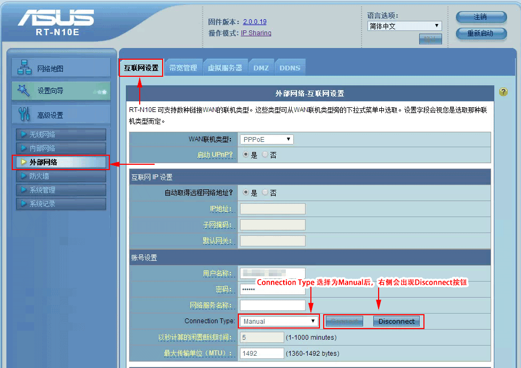
Task: Select 是 for 启动 UPnP
Action: coord(245,155)
